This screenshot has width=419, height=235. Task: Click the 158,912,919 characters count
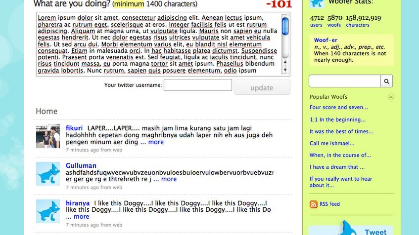point(364,18)
